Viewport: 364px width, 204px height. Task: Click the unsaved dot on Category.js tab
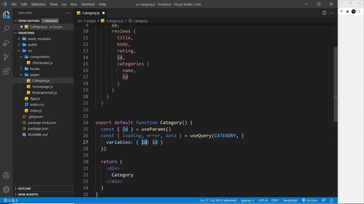(104, 13)
